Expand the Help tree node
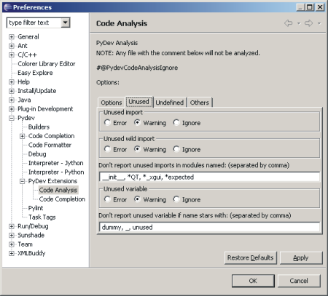 (x=12, y=82)
